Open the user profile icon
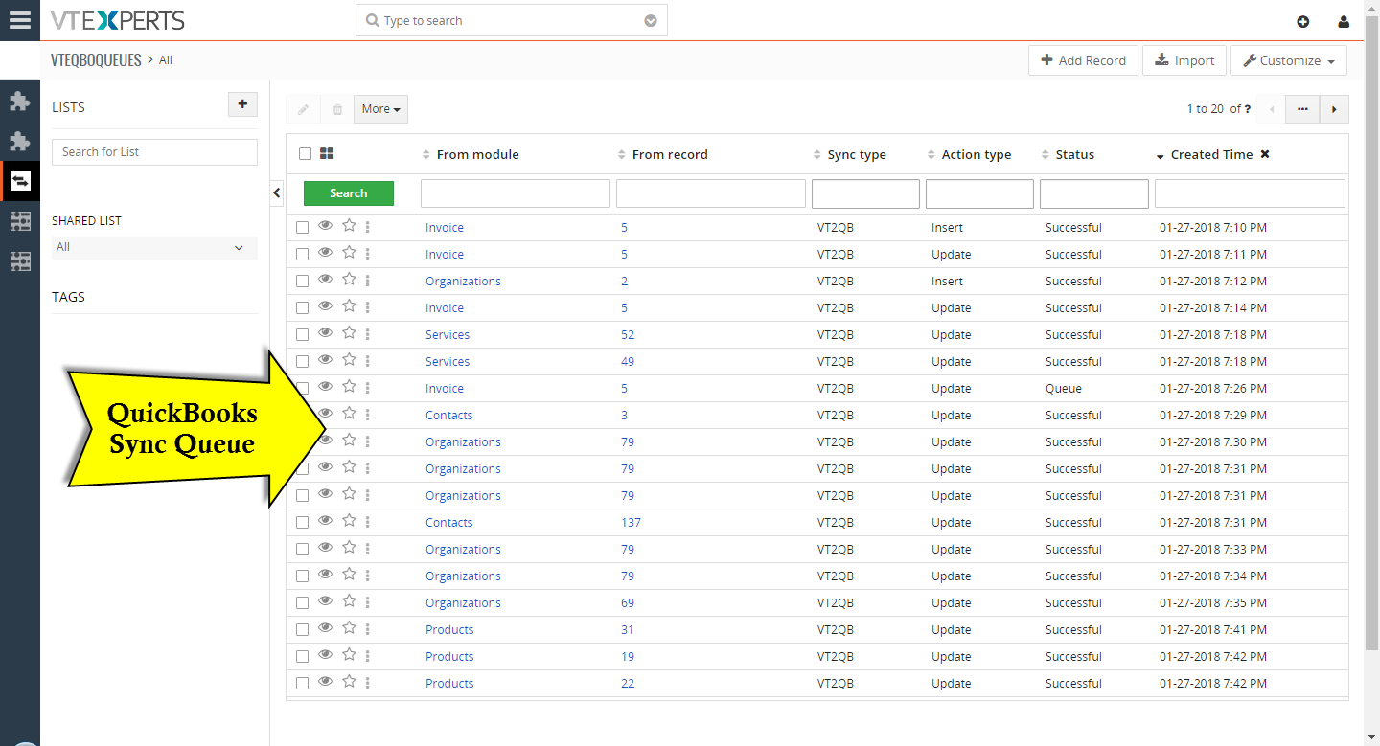 pos(1344,22)
